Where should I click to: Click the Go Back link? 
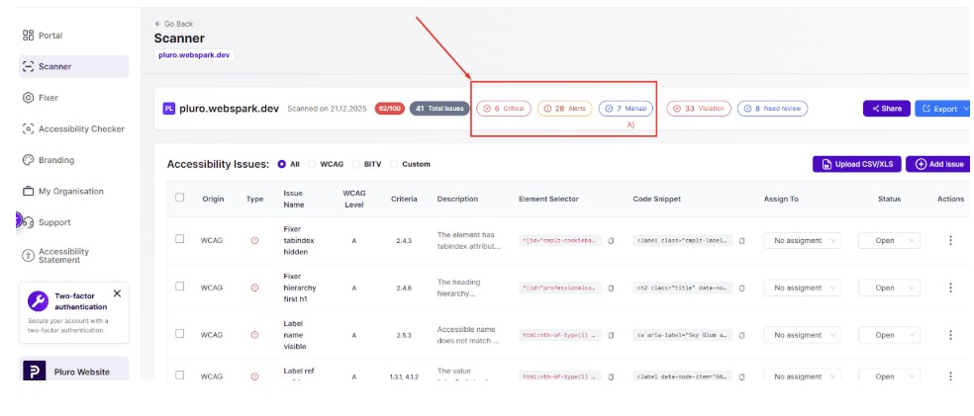(174, 24)
